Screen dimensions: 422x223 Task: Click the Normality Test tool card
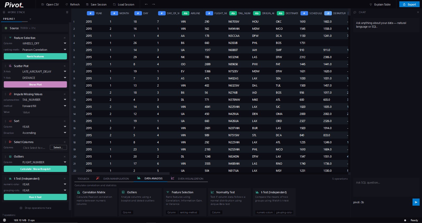[229, 202]
